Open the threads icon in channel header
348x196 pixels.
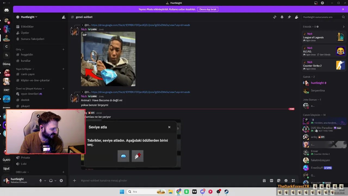click(275, 17)
